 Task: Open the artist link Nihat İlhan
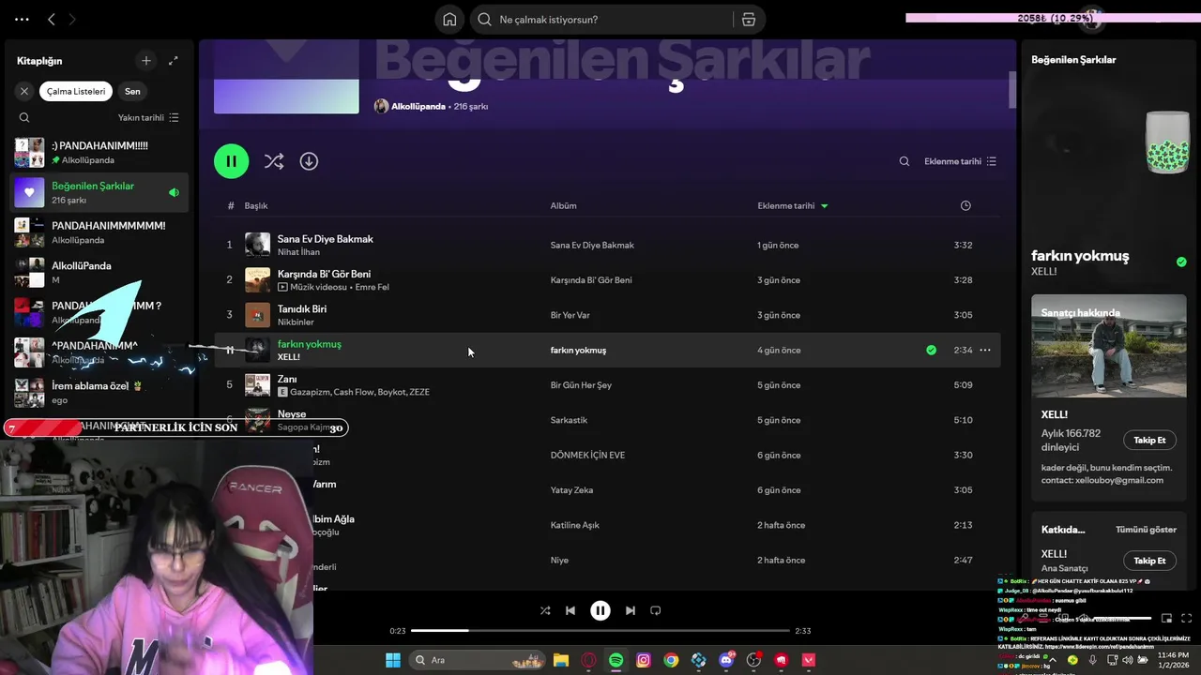pyautogui.click(x=298, y=252)
